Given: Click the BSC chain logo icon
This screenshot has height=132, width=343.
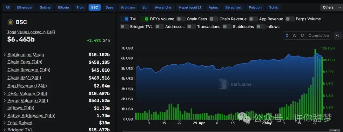Looking at the screenshot, I should pyautogui.click(x=10, y=22).
